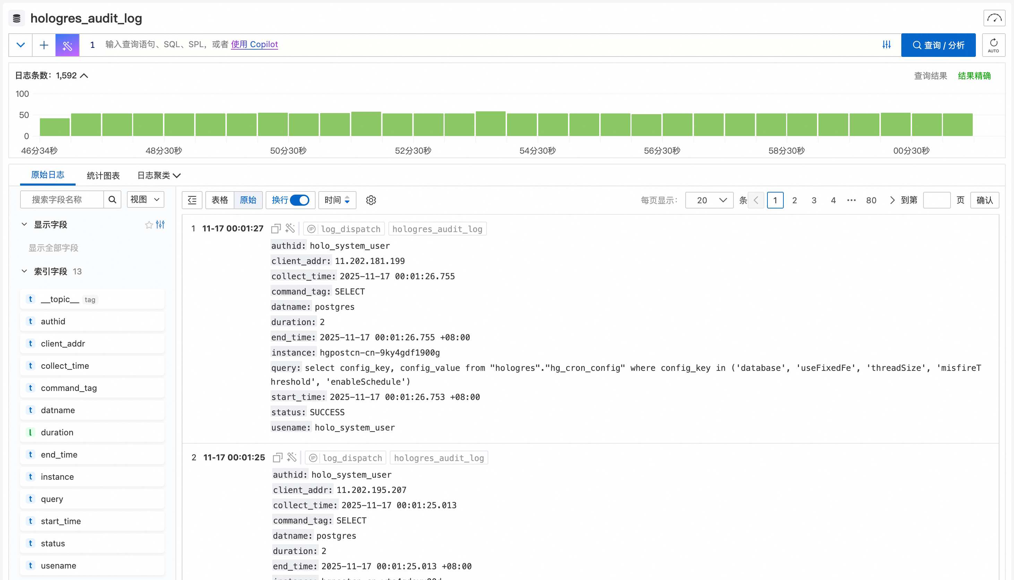Toggle the 换行 line wrap switch
The image size is (1014, 580).
(x=299, y=200)
